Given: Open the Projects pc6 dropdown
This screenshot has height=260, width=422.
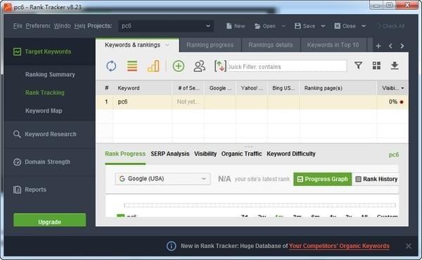Looking at the screenshot, I should (166, 26).
